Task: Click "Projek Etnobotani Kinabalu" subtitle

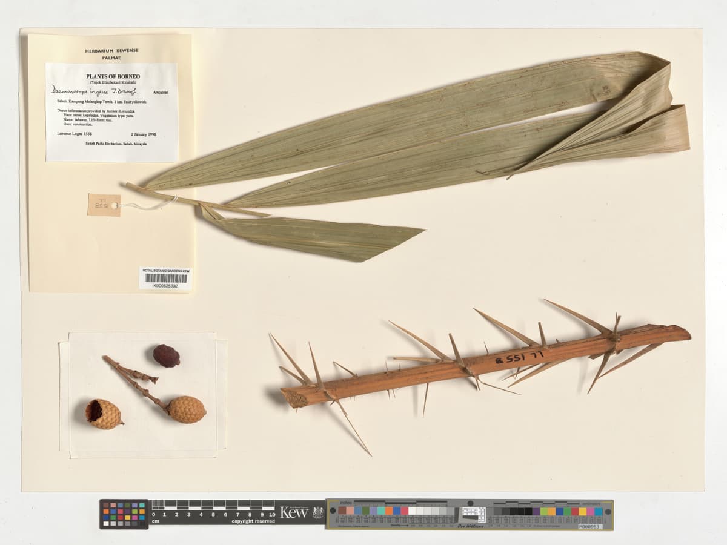Action: [x=112, y=82]
